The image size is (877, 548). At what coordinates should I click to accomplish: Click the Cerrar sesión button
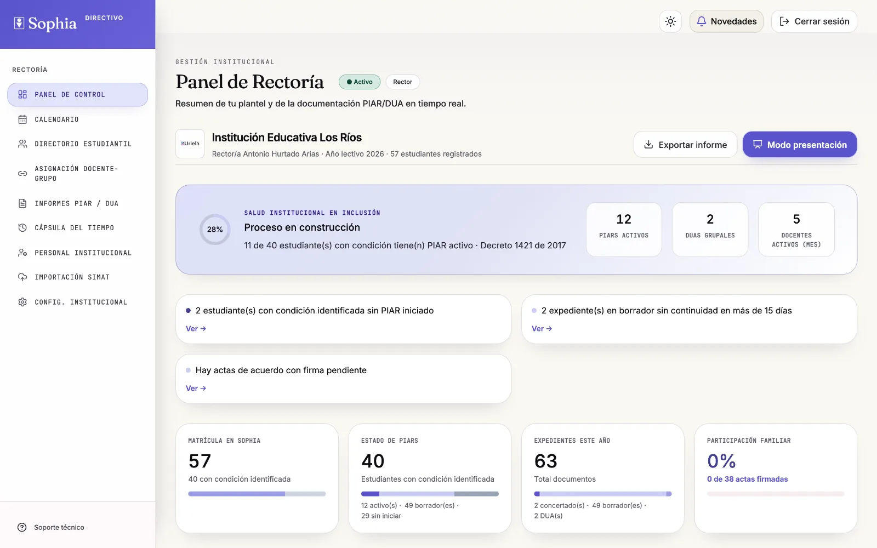click(814, 21)
